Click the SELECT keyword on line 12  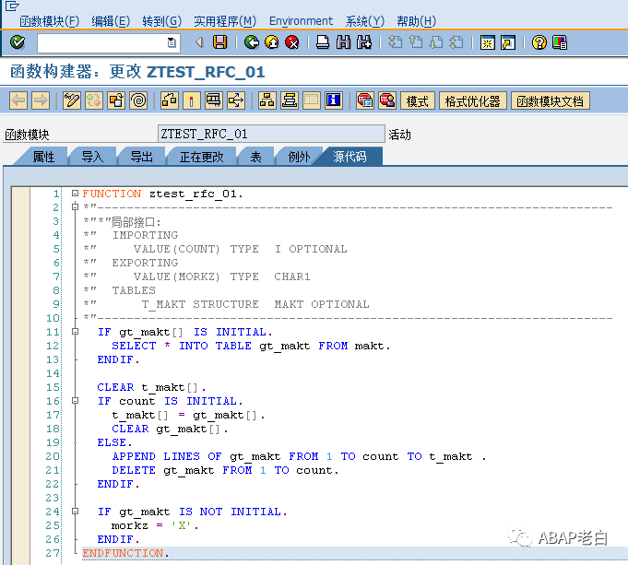point(134,346)
